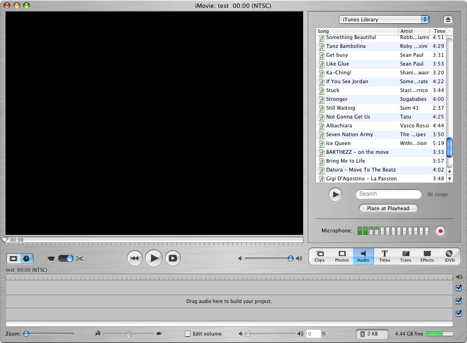Click the loud speaker icon by monitor
The width and height of the screenshot is (467, 343).
pyautogui.click(x=299, y=258)
